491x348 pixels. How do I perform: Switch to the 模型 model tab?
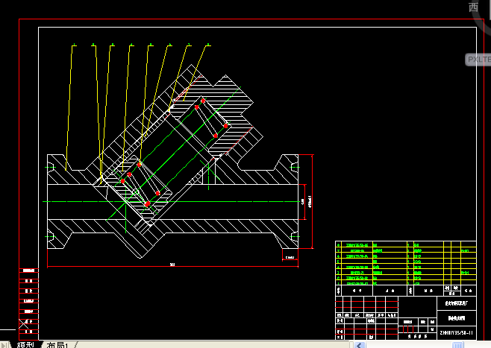(x=25, y=345)
